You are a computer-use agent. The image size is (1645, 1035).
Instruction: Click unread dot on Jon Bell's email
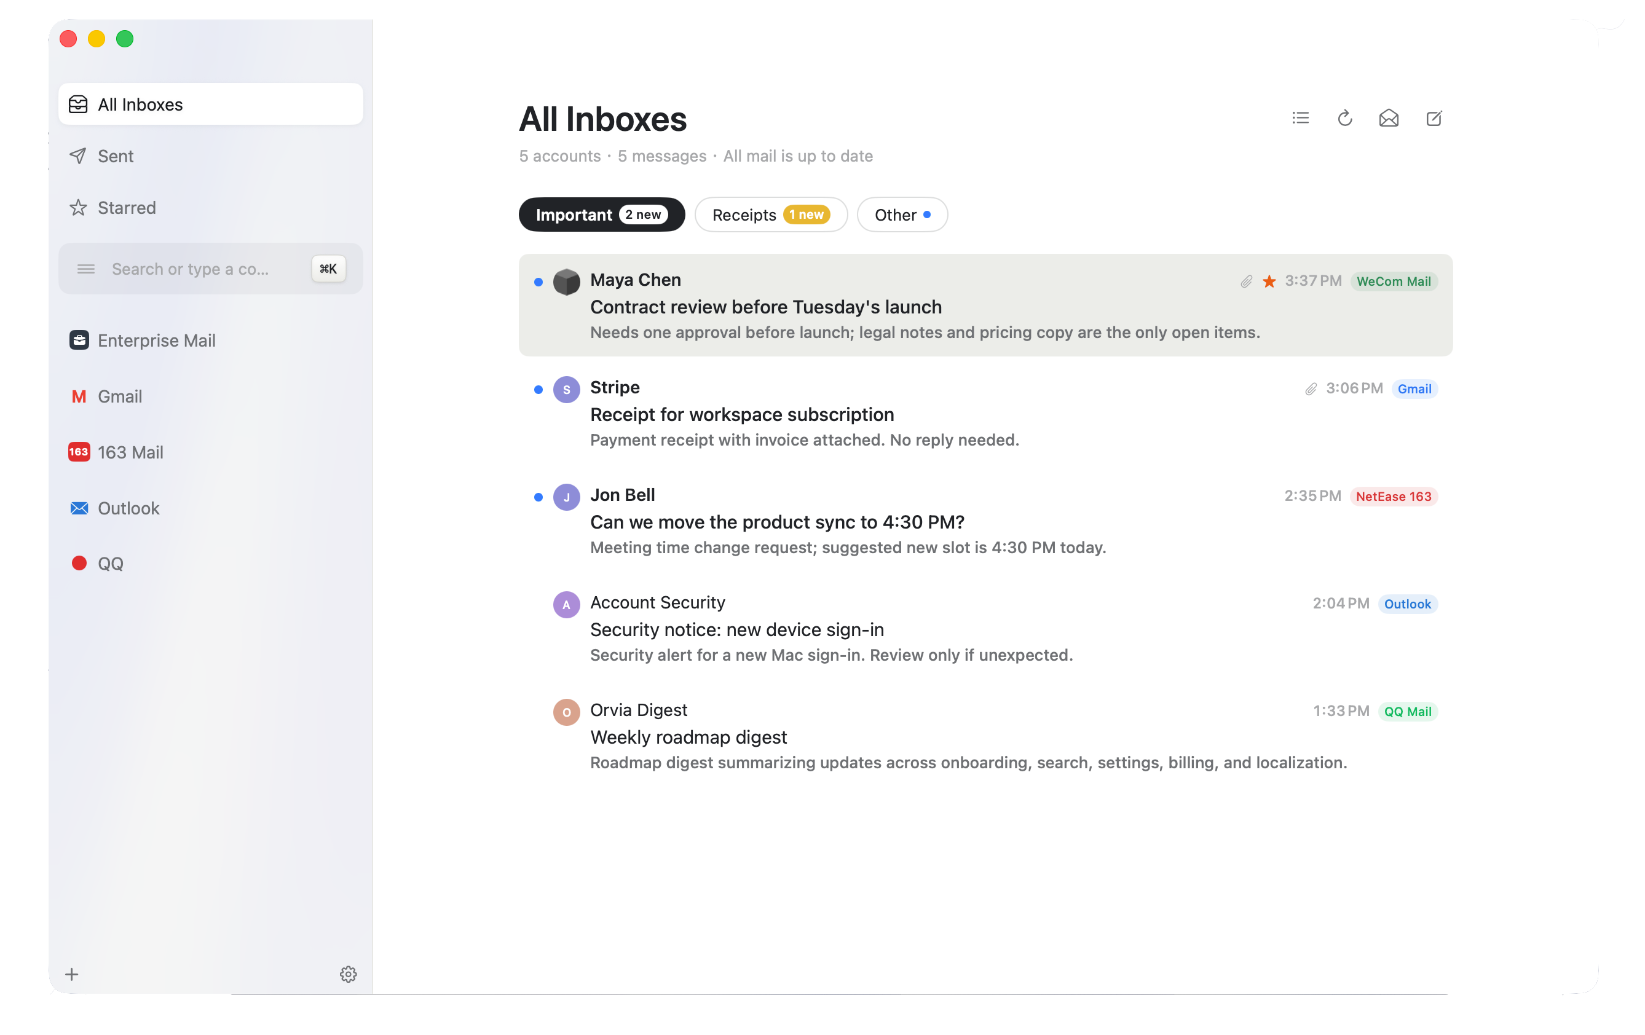coord(538,497)
